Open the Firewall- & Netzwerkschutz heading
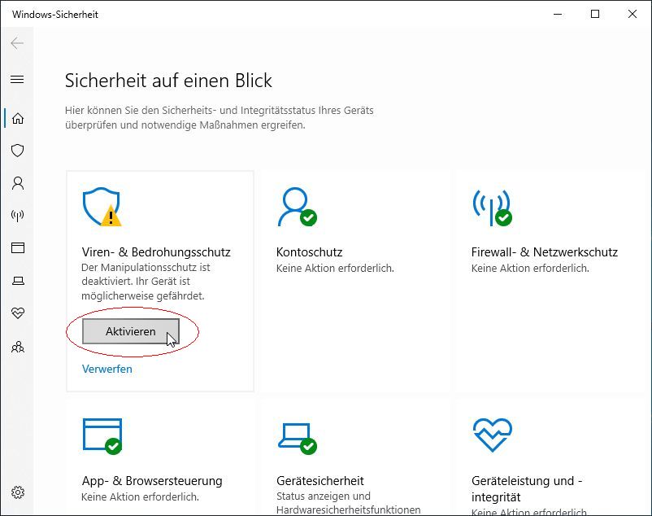Image resolution: width=652 pixels, height=516 pixels. coord(545,252)
